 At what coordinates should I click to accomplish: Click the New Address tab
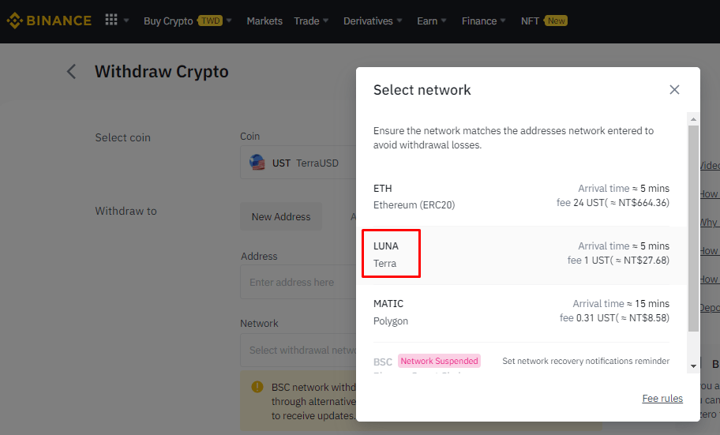(x=281, y=216)
